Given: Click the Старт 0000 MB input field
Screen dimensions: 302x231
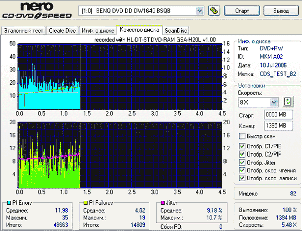Looking at the screenshot, I should 275,115.
